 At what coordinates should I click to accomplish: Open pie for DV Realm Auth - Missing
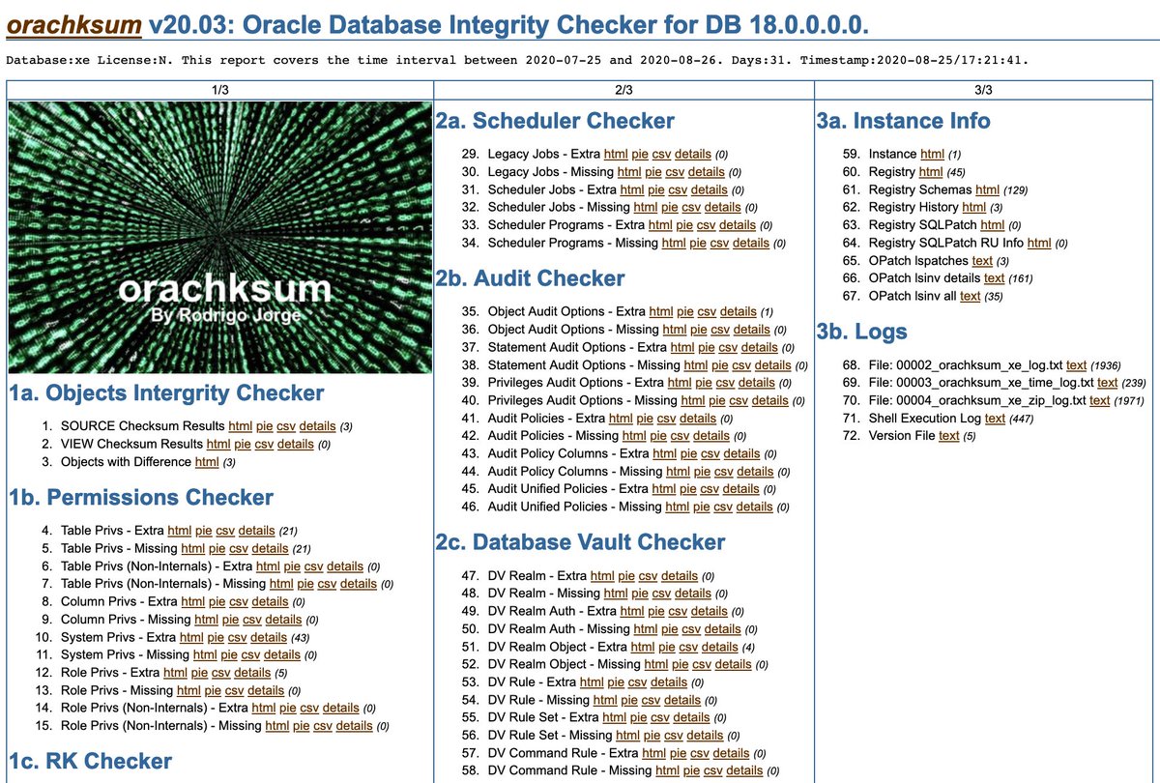[669, 628]
